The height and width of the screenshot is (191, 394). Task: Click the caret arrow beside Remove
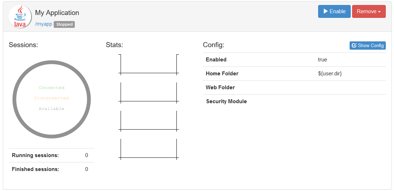click(379, 12)
